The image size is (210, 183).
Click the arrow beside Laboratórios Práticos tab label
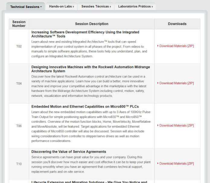(x=152, y=7)
